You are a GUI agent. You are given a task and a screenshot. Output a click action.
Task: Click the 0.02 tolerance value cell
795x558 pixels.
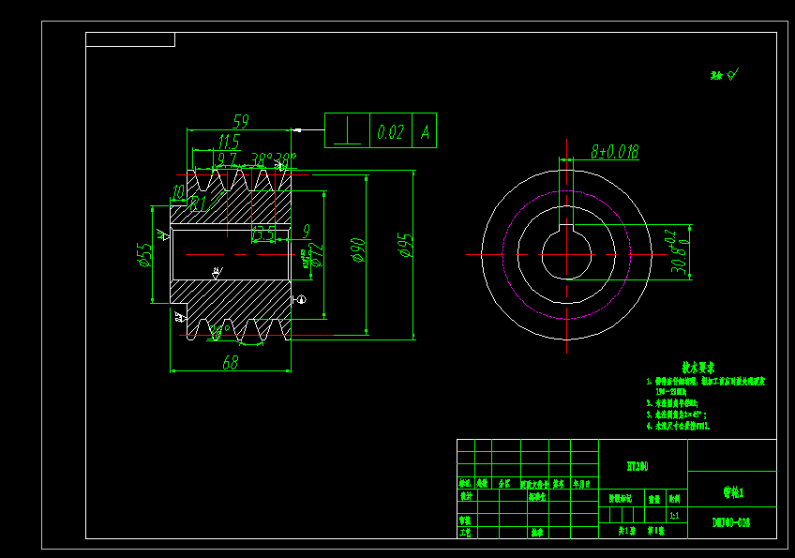click(x=390, y=131)
